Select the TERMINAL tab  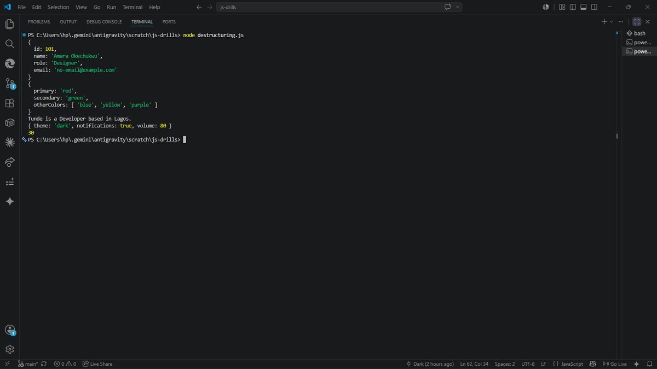click(x=142, y=22)
